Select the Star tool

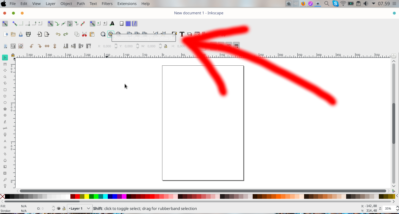click(5, 109)
